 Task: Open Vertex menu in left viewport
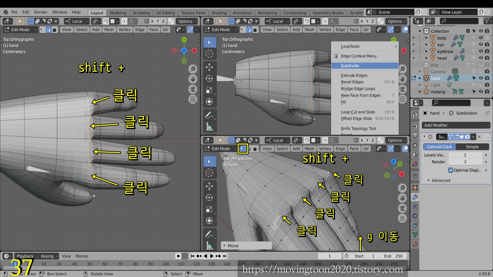(x=124, y=29)
